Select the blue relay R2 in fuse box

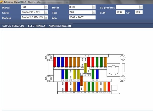(59, 62)
